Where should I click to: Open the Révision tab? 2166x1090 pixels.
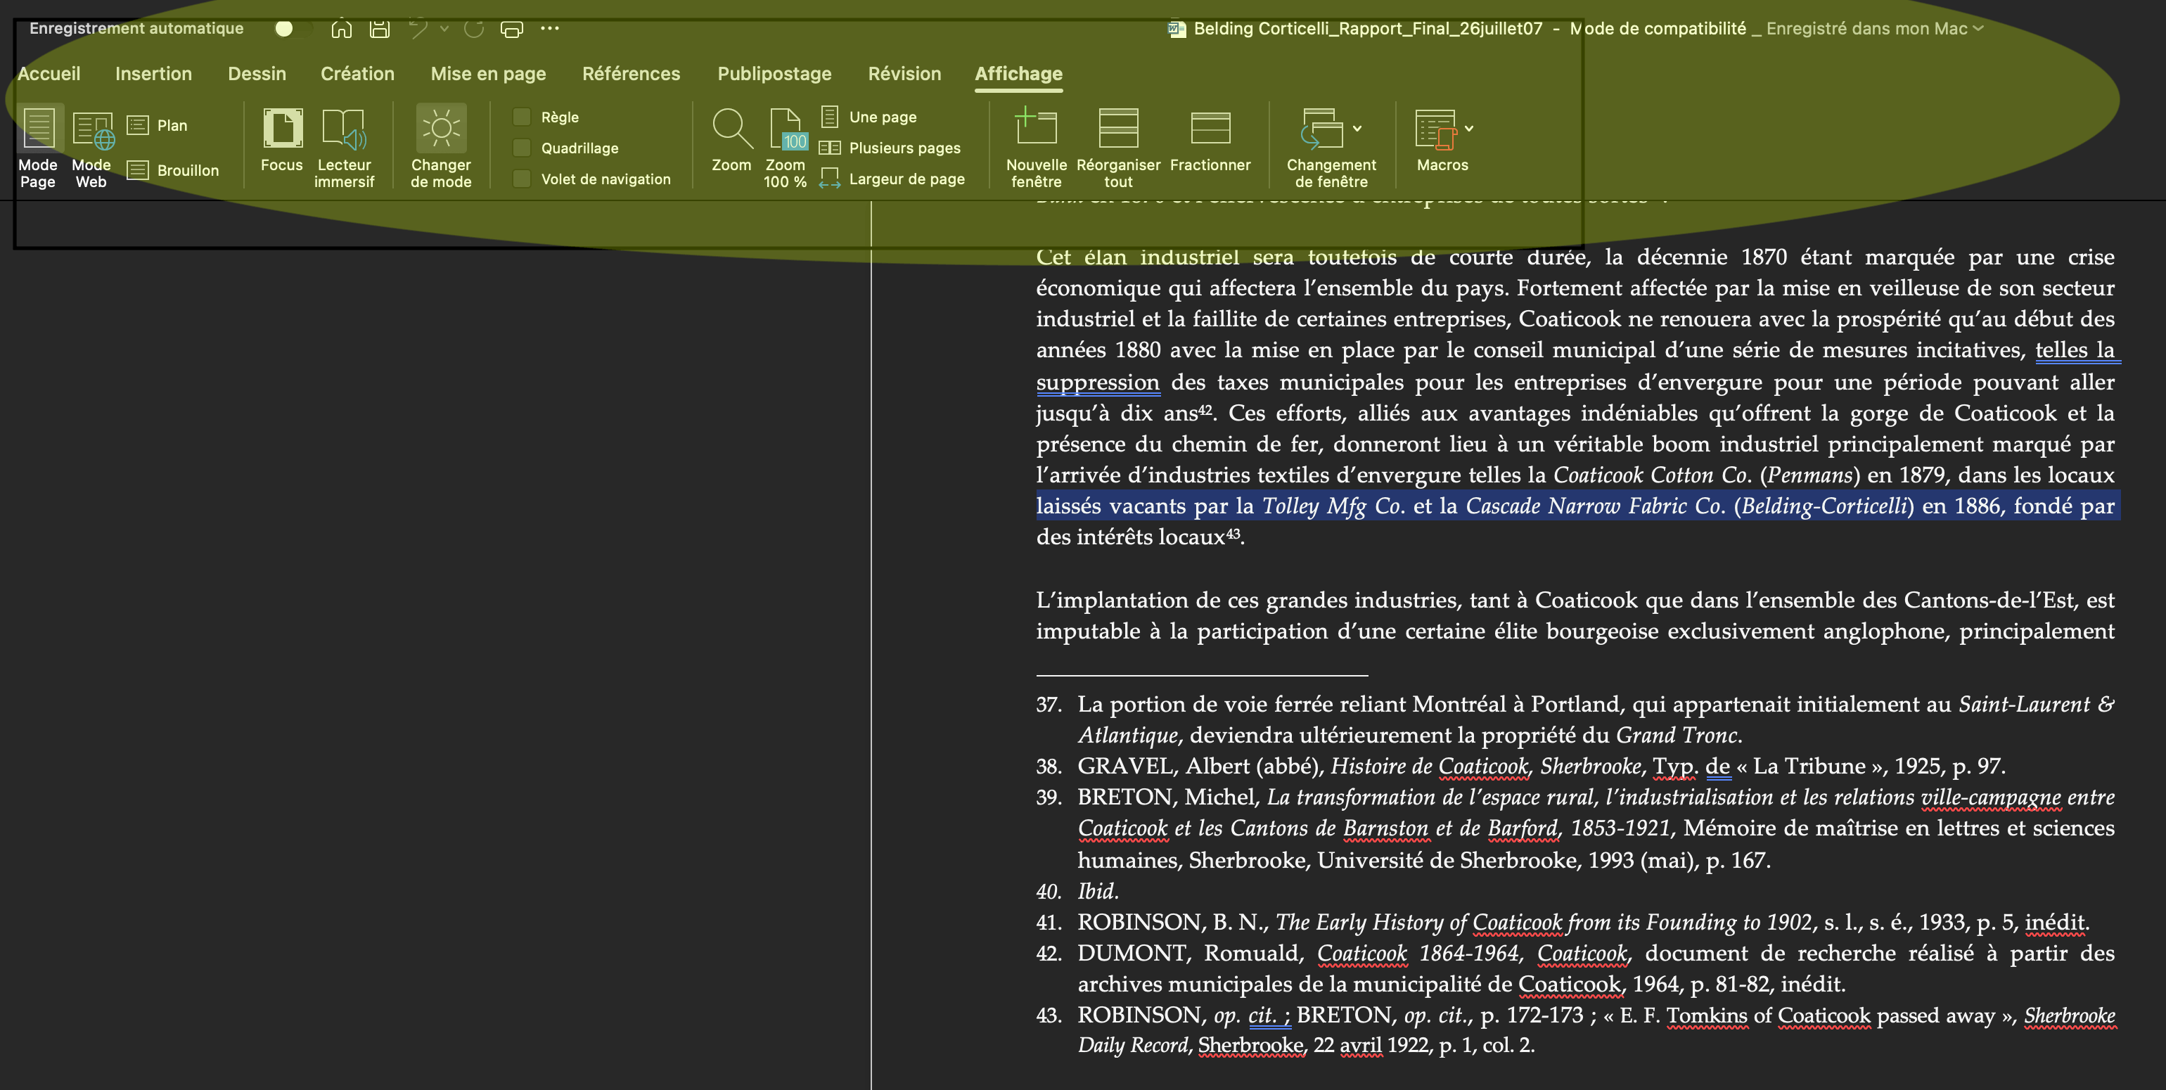pos(905,74)
